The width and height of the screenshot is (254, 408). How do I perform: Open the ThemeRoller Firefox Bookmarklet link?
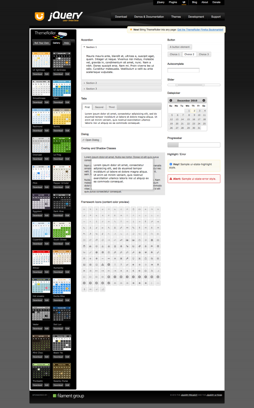pyautogui.click(x=200, y=30)
